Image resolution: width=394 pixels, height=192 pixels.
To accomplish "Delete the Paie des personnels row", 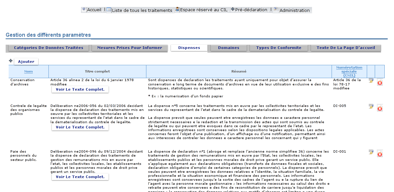I will [x=380, y=154].
